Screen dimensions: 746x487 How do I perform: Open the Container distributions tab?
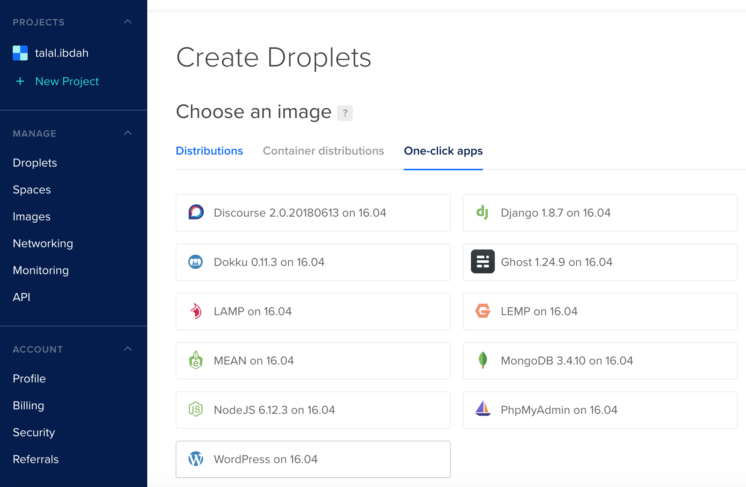(x=323, y=151)
